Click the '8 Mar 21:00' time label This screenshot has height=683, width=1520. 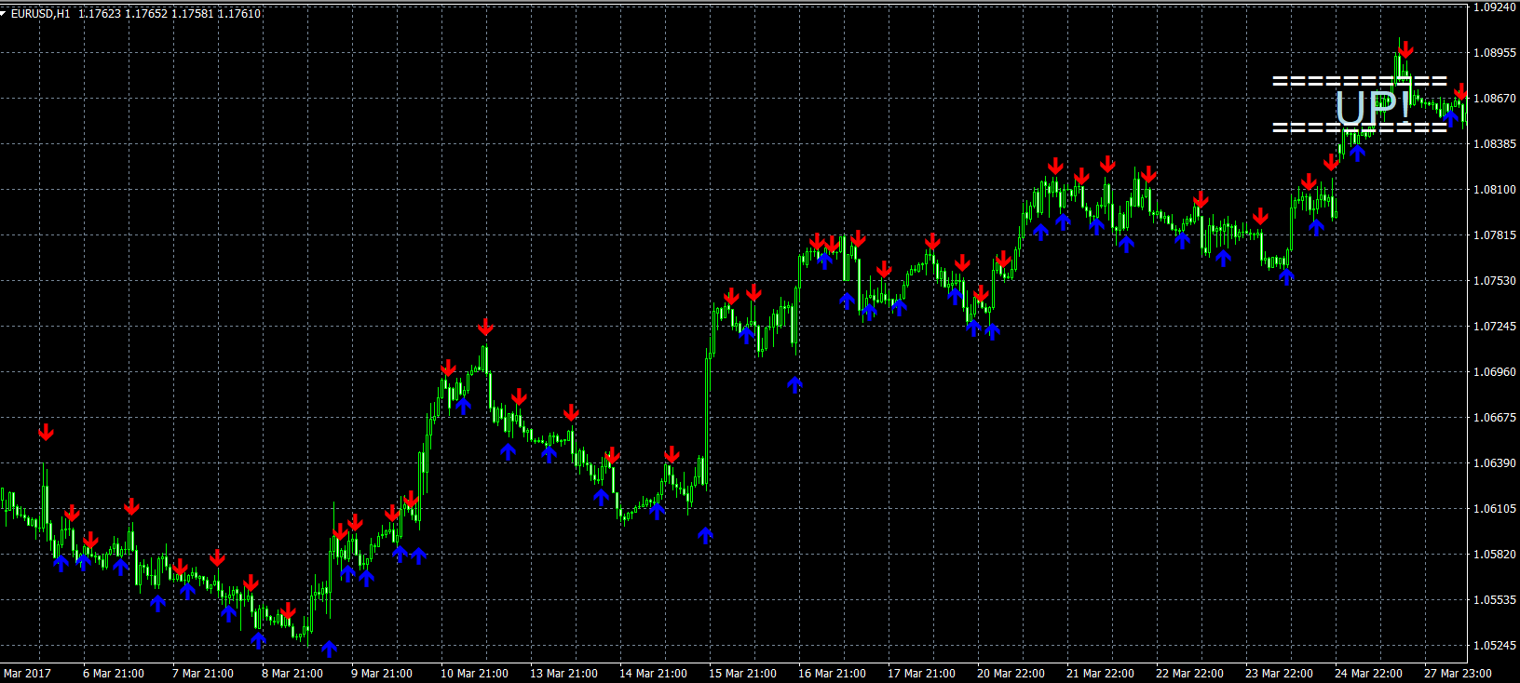(292, 674)
